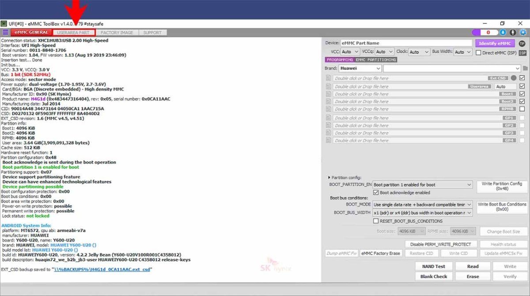Click the file icon on the RPMB row
The height and width of the screenshot is (296, 530).
coord(328,109)
